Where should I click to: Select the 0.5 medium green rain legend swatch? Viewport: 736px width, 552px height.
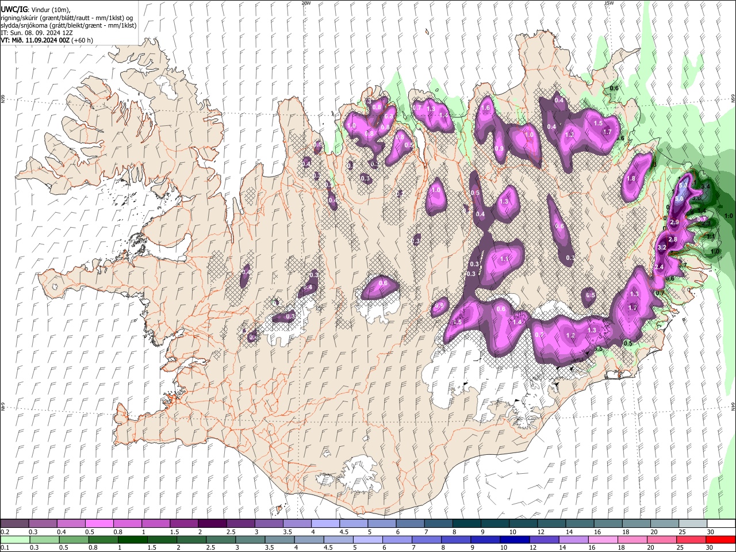74,539
